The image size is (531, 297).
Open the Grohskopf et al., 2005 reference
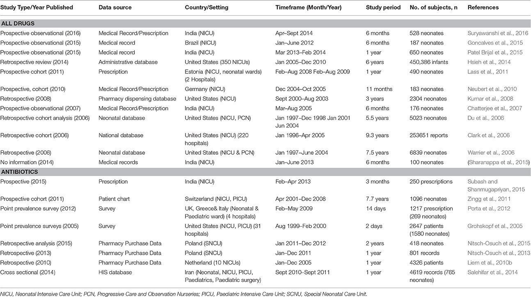[x=495, y=226]
